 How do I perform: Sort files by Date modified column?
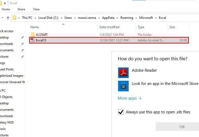[109, 27]
